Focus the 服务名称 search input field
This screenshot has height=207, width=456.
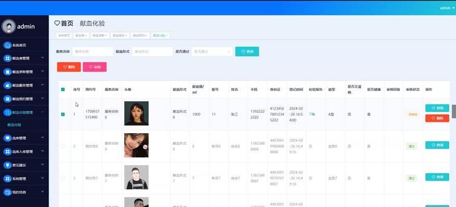point(93,51)
